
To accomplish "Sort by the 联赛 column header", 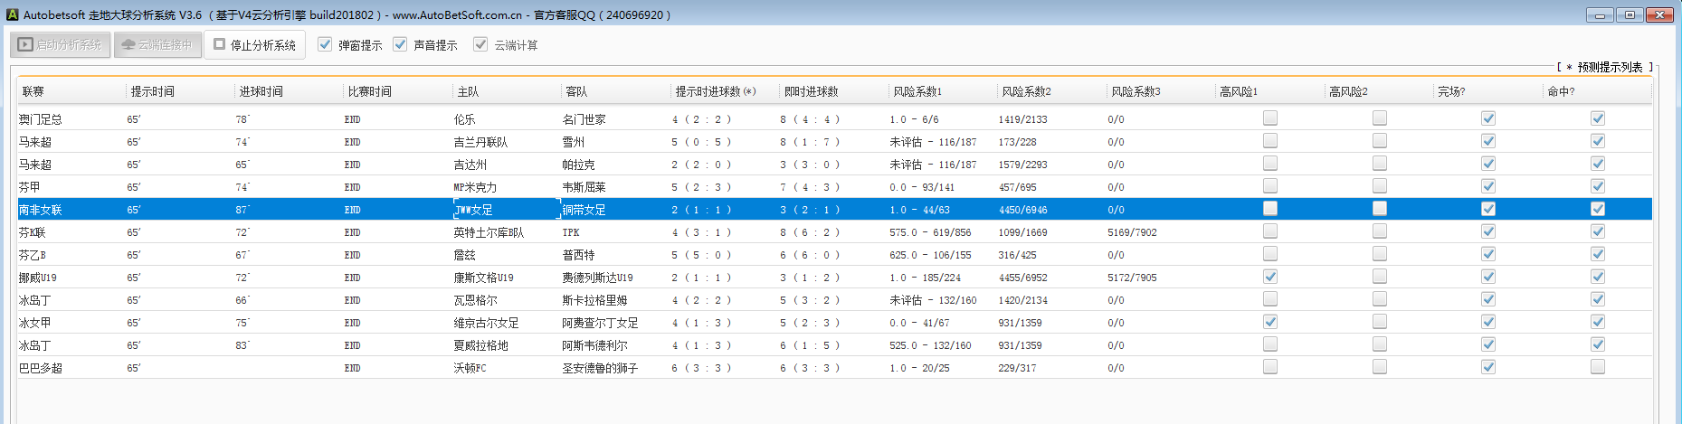I will [33, 91].
